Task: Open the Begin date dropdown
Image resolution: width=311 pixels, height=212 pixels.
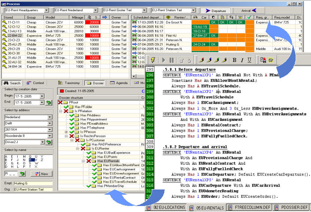Action: click(x=41, y=96)
